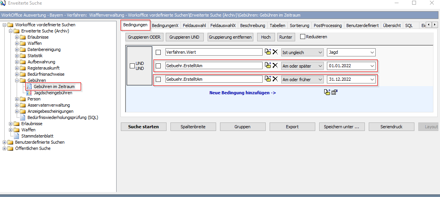The image size is (440, 197).
Task: Click Bedürfniswiederholungsprüfung (SQL) document icon
Action: 23,117
